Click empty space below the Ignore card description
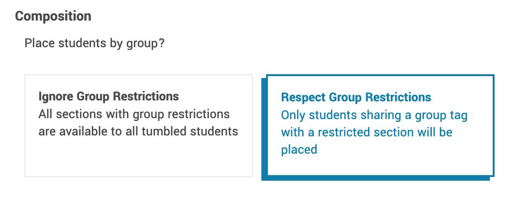 click(138, 159)
